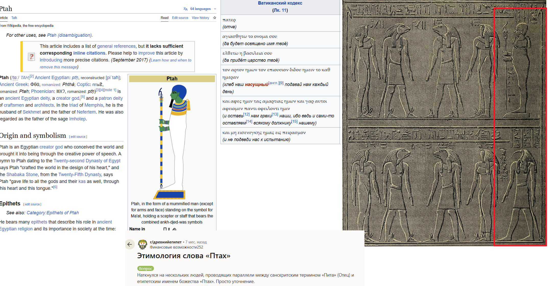Open the Shabaka Stone link
548x286 pixels.
22,175
